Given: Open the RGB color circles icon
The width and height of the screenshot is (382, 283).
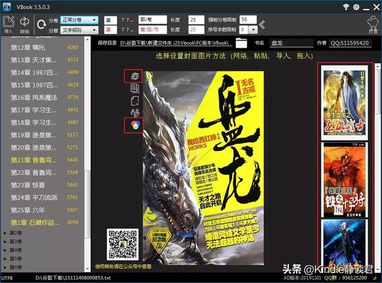Looking at the screenshot, I should point(135,125).
